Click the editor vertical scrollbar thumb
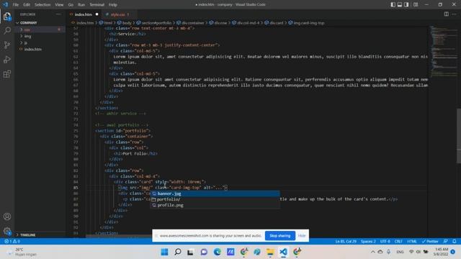Screen dimensions: 461x259 tap(459, 136)
